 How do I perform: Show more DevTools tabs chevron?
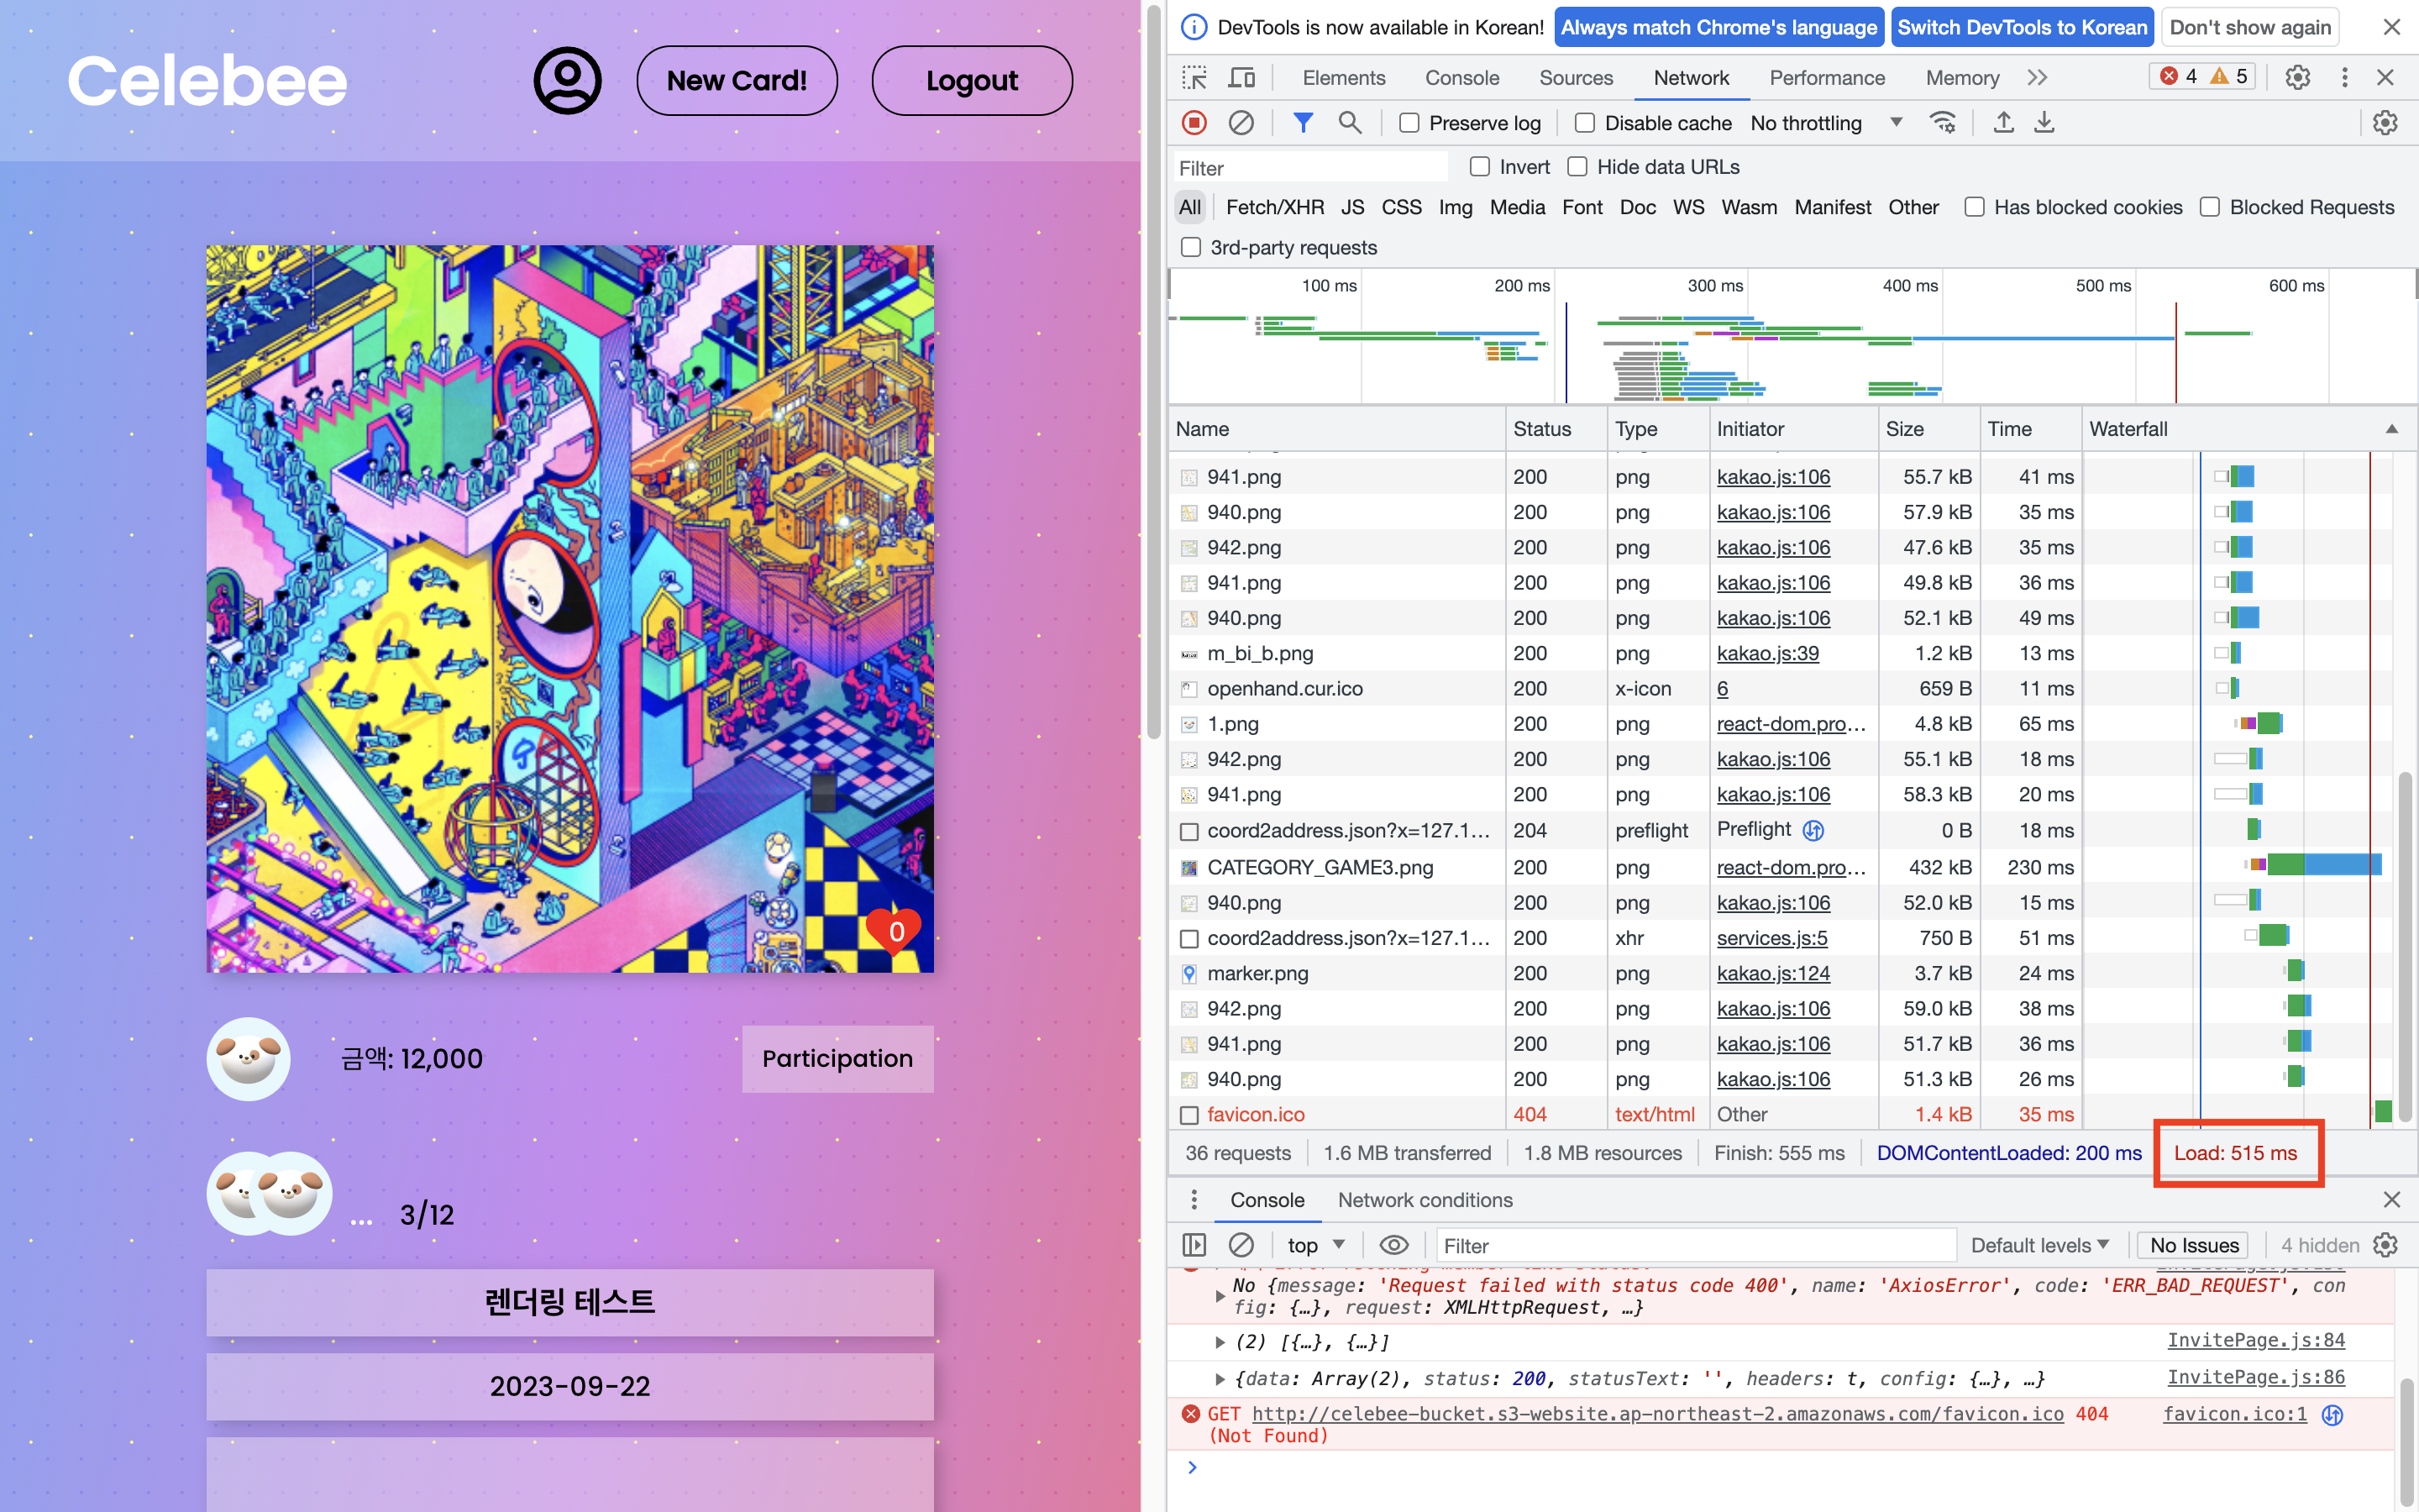click(x=2037, y=77)
